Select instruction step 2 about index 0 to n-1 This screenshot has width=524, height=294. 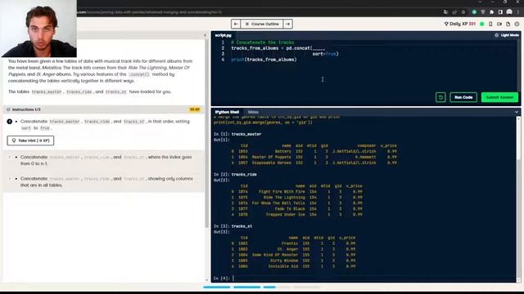click(106, 160)
